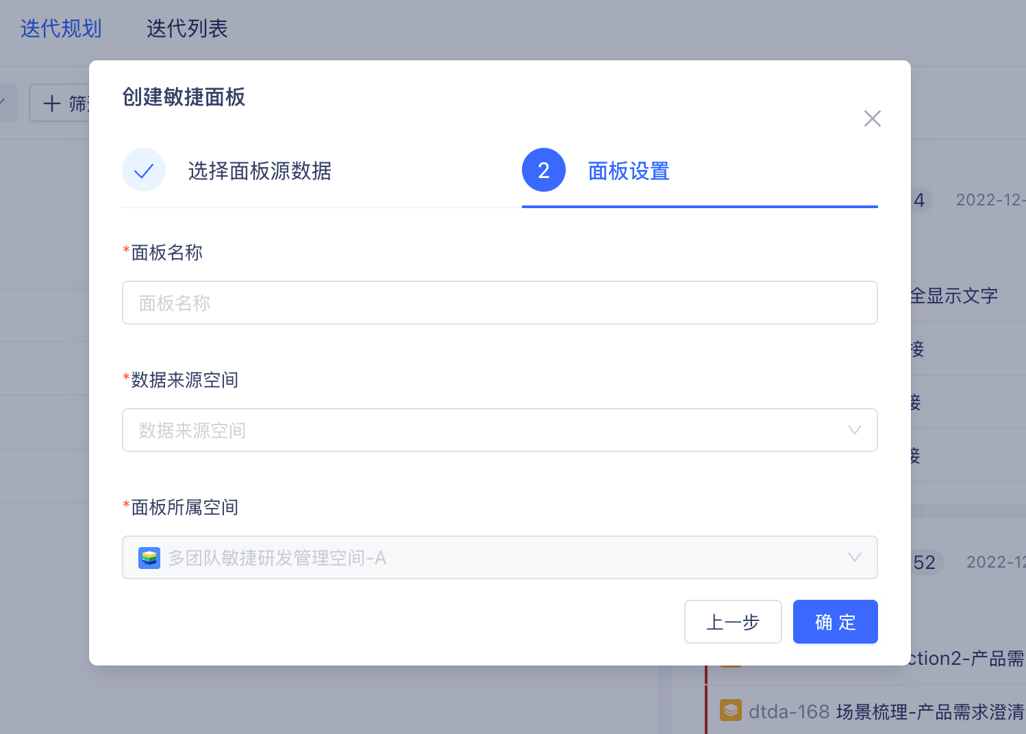
Task: Click the count badge showing 52
Action: coord(925,562)
